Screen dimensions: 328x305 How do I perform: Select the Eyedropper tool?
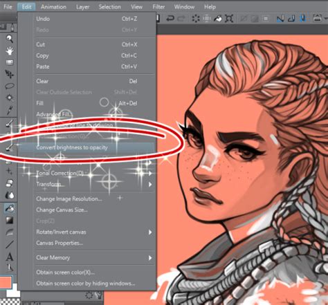(10, 111)
